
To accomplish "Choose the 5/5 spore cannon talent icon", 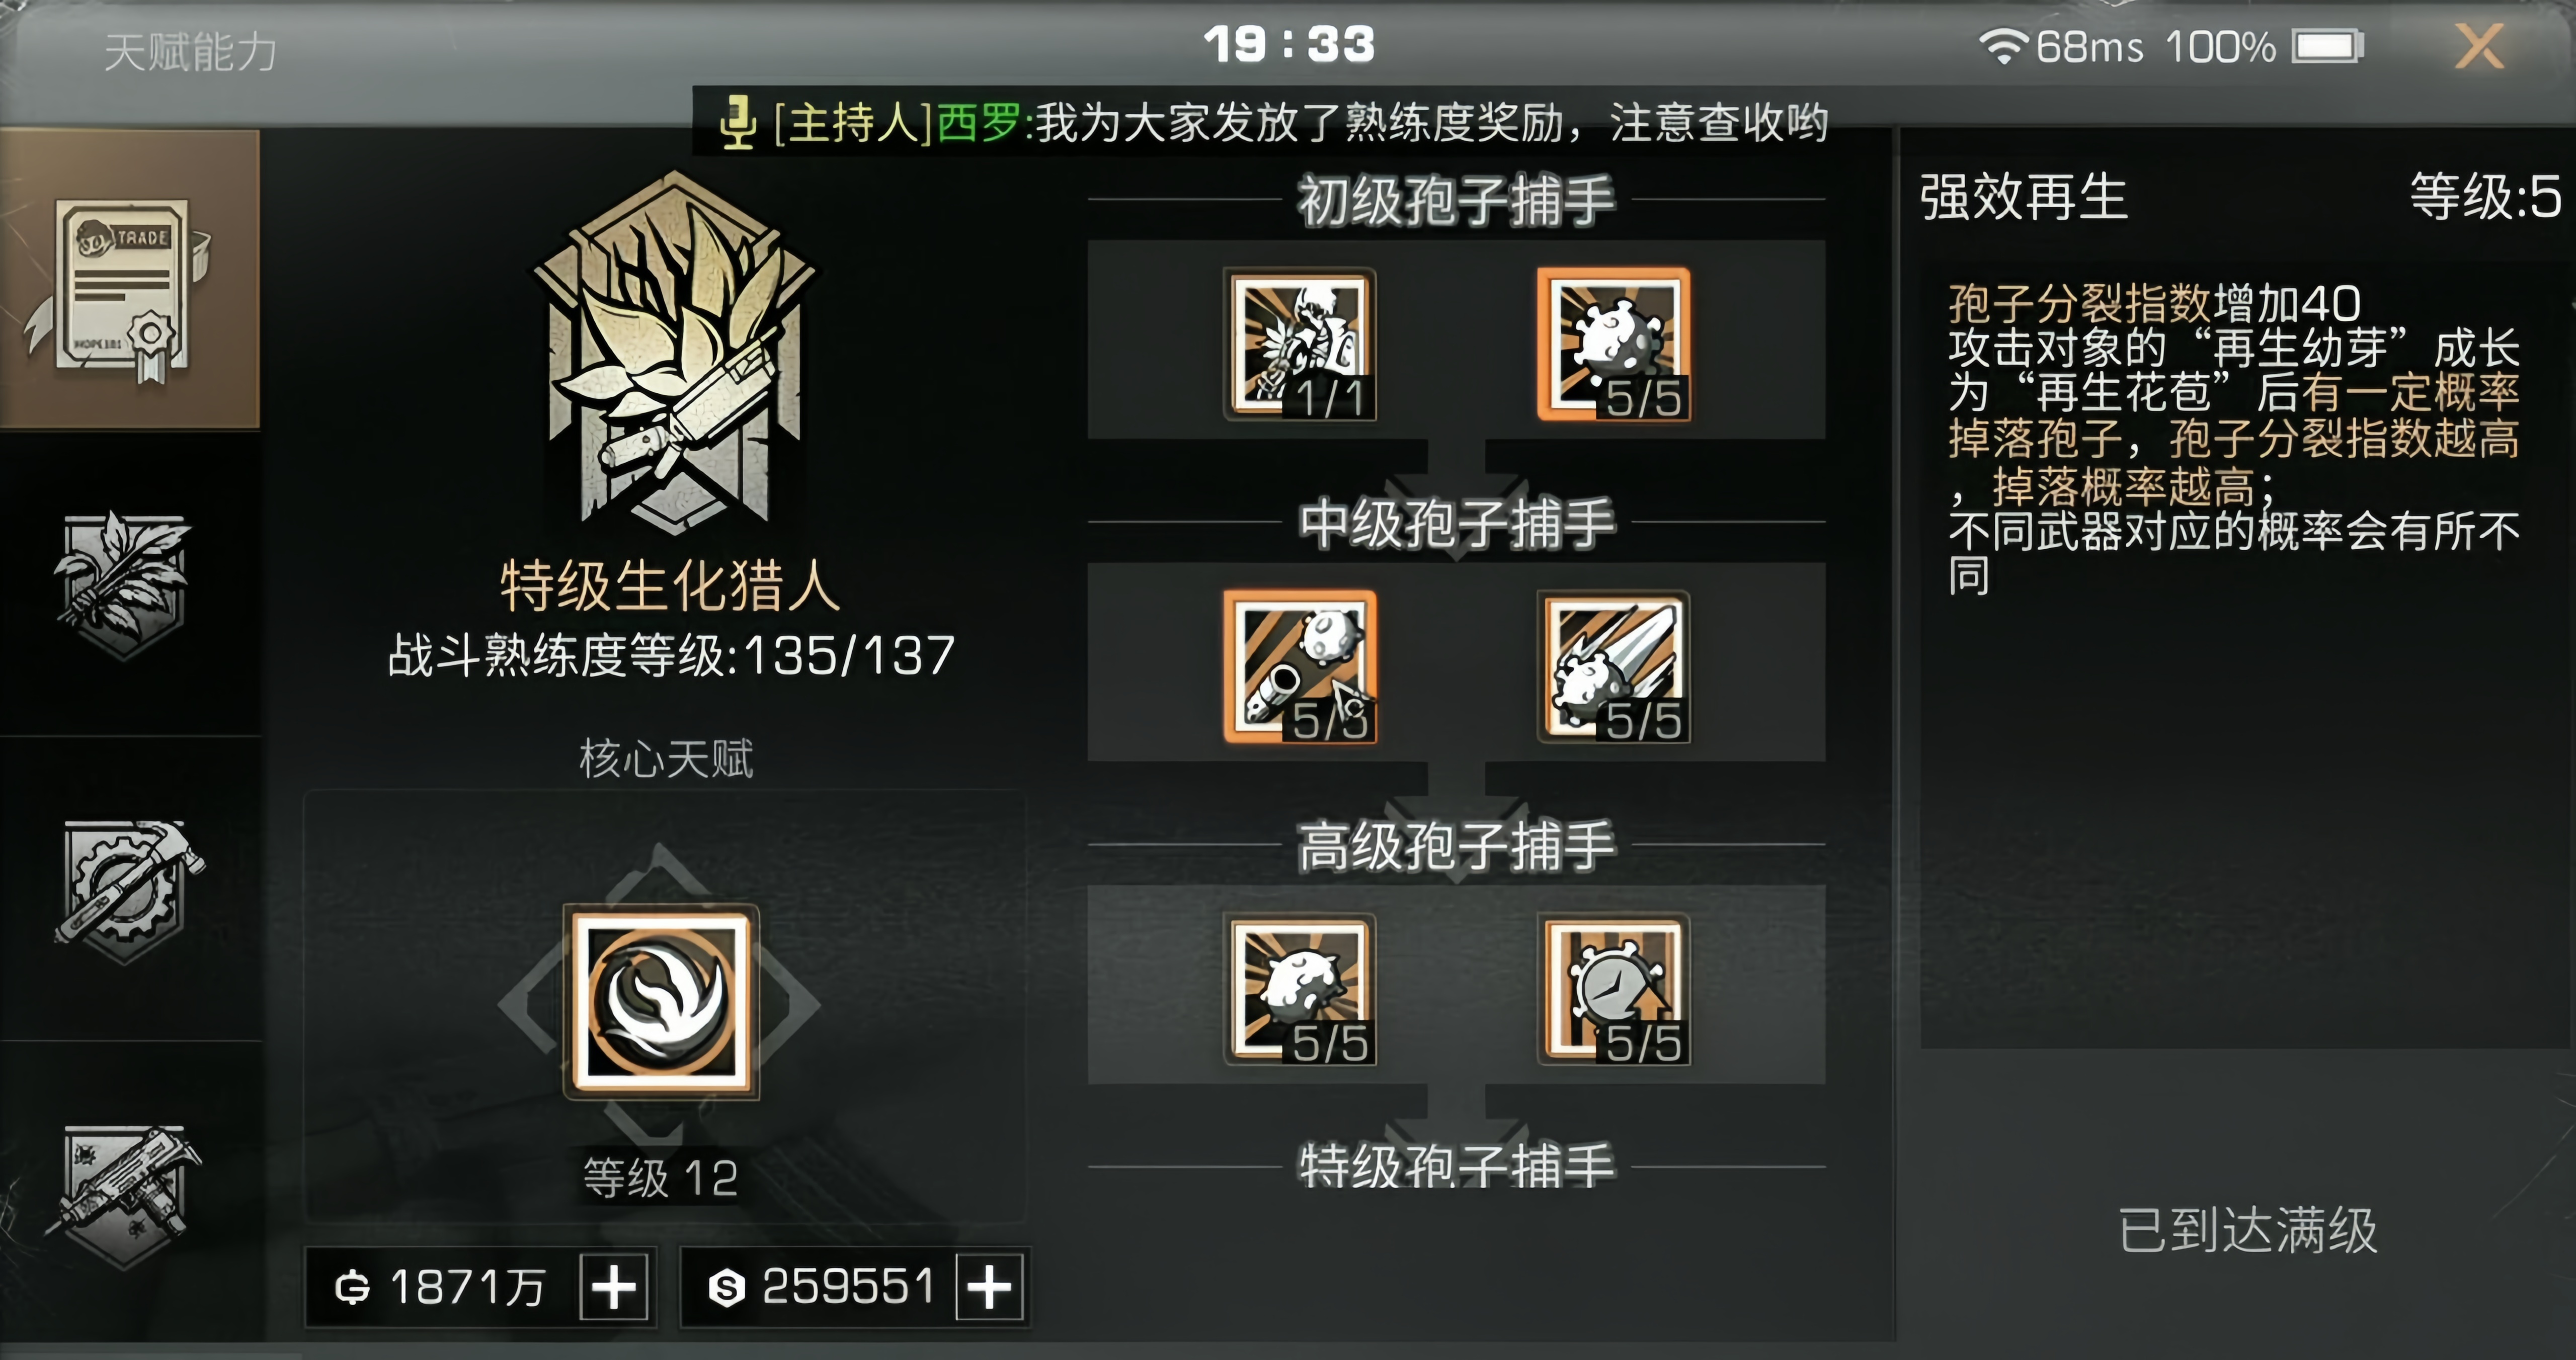I will click(x=1300, y=666).
